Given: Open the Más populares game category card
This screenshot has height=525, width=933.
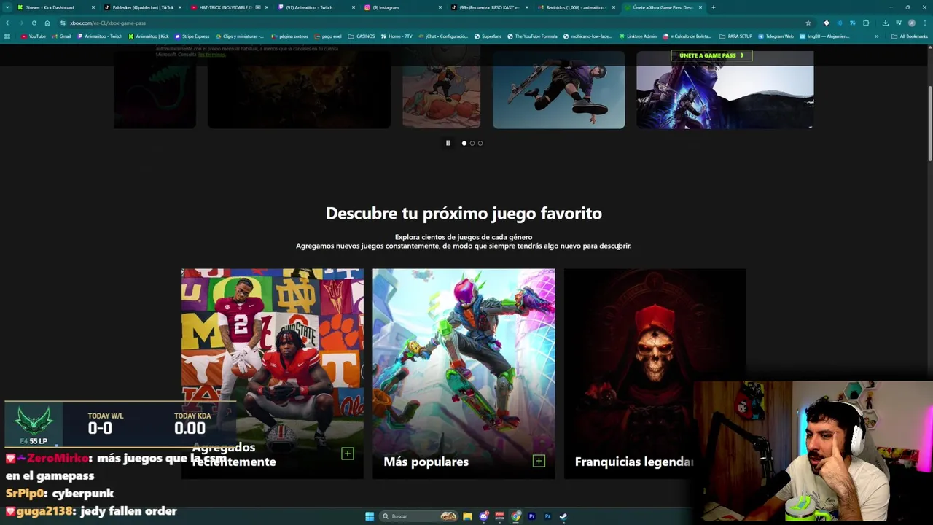Looking at the screenshot, I should click(x=464, y=373).
